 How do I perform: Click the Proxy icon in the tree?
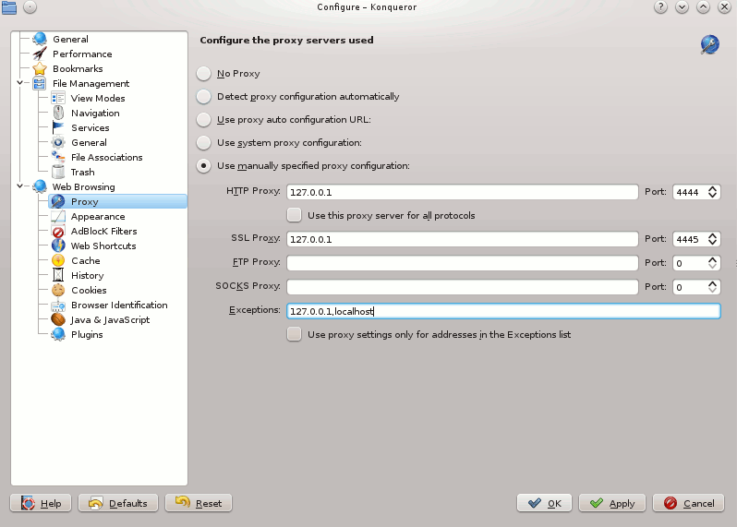tap(58, 201)
